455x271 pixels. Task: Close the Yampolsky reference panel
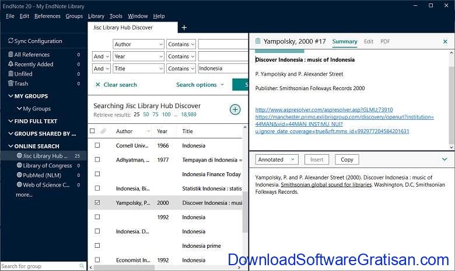[445, 42]
